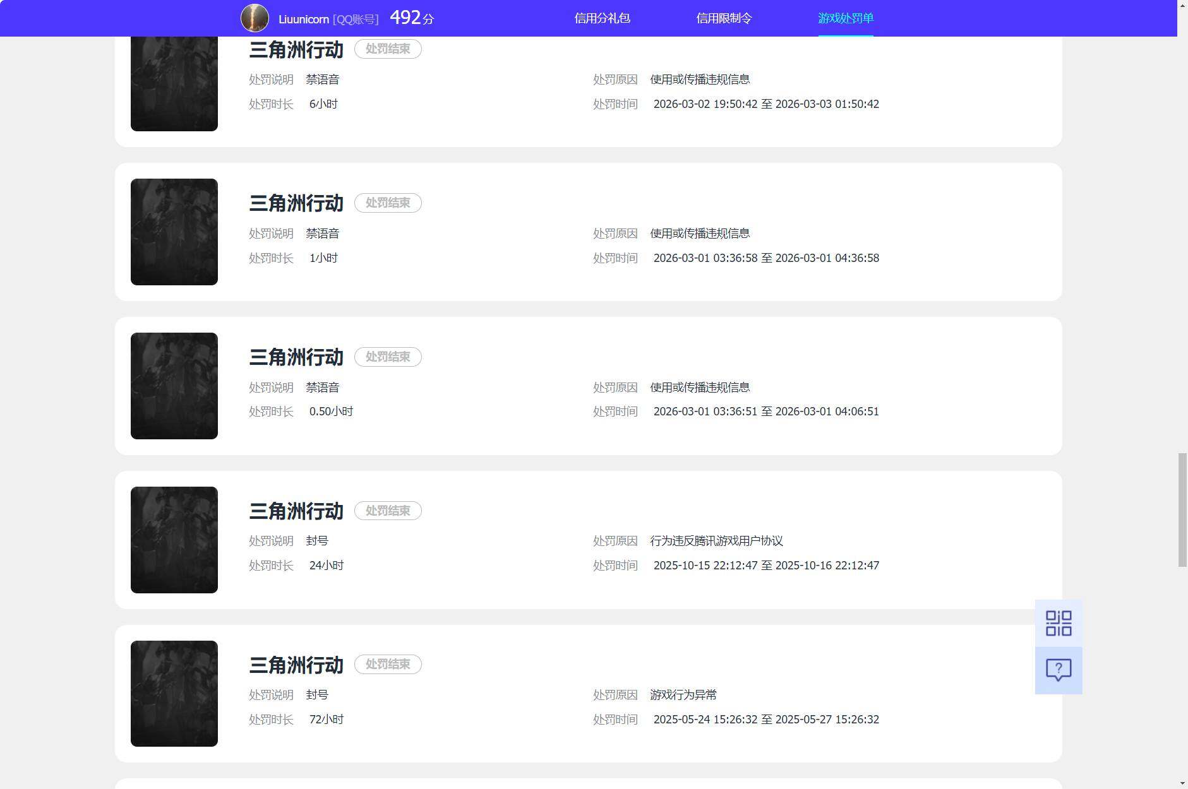Select the 游戏处罚单 tab
Image resolution: width=1188 pixels, height=789 pixels.
coord(846,18)
